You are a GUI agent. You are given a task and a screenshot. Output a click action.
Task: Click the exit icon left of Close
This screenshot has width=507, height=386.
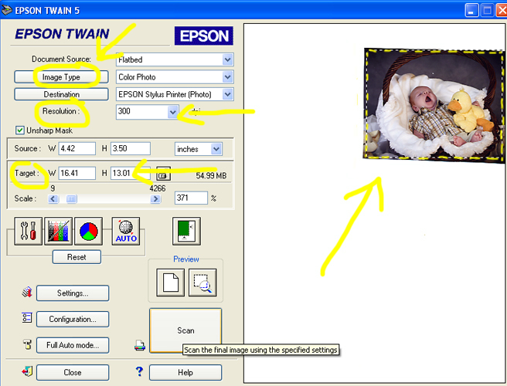pos(27,371)
